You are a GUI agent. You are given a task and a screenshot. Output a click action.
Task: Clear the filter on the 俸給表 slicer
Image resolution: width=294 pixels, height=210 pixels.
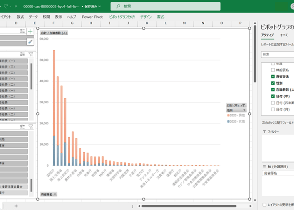[x=31, y=54]
